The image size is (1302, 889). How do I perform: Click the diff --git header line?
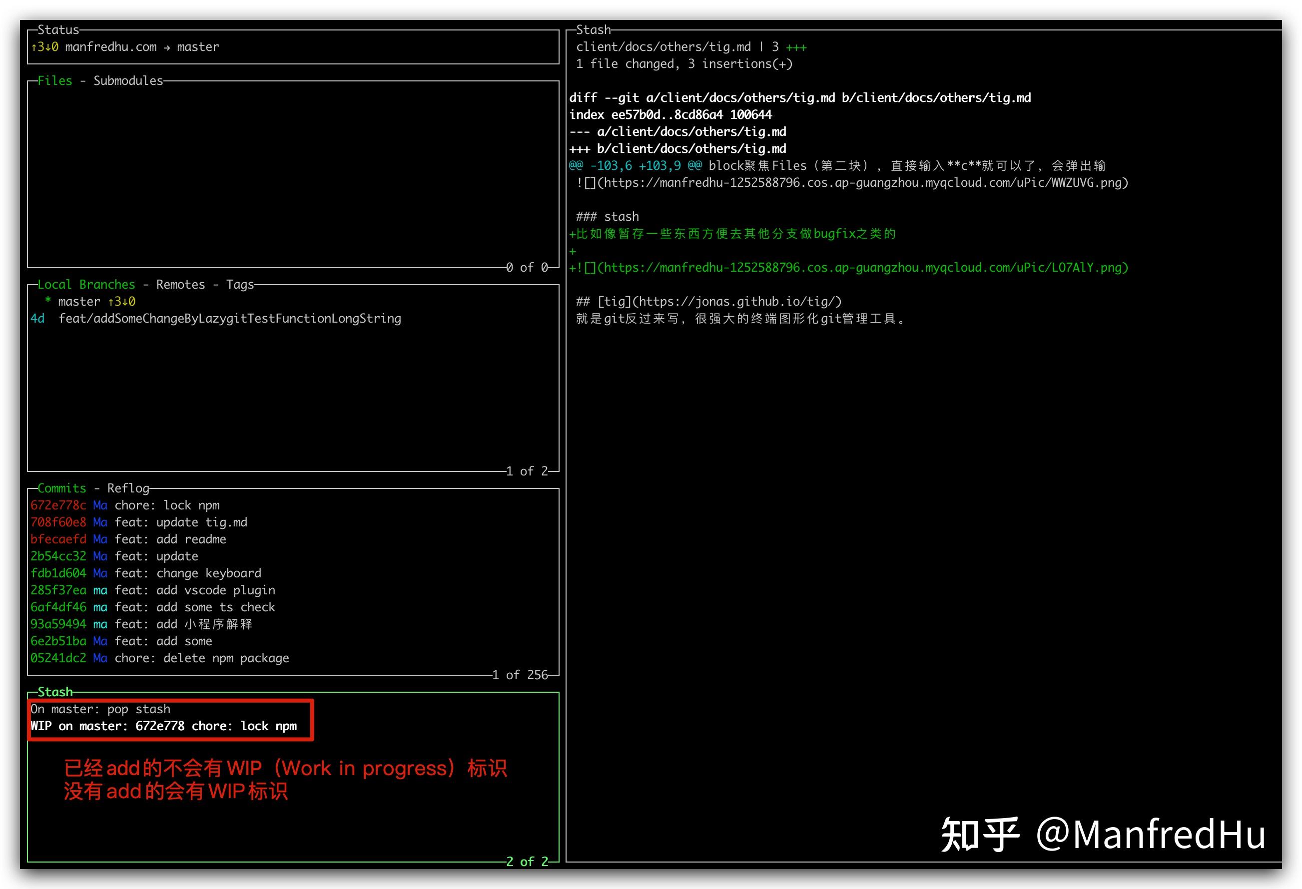click(x=800, y=98)
